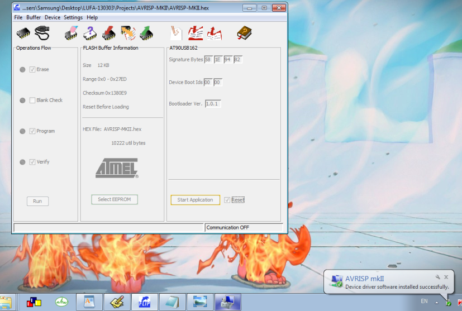462x311 pixels.
Task: Open the document with letter A taskbar icon
Action: [89, 302]
